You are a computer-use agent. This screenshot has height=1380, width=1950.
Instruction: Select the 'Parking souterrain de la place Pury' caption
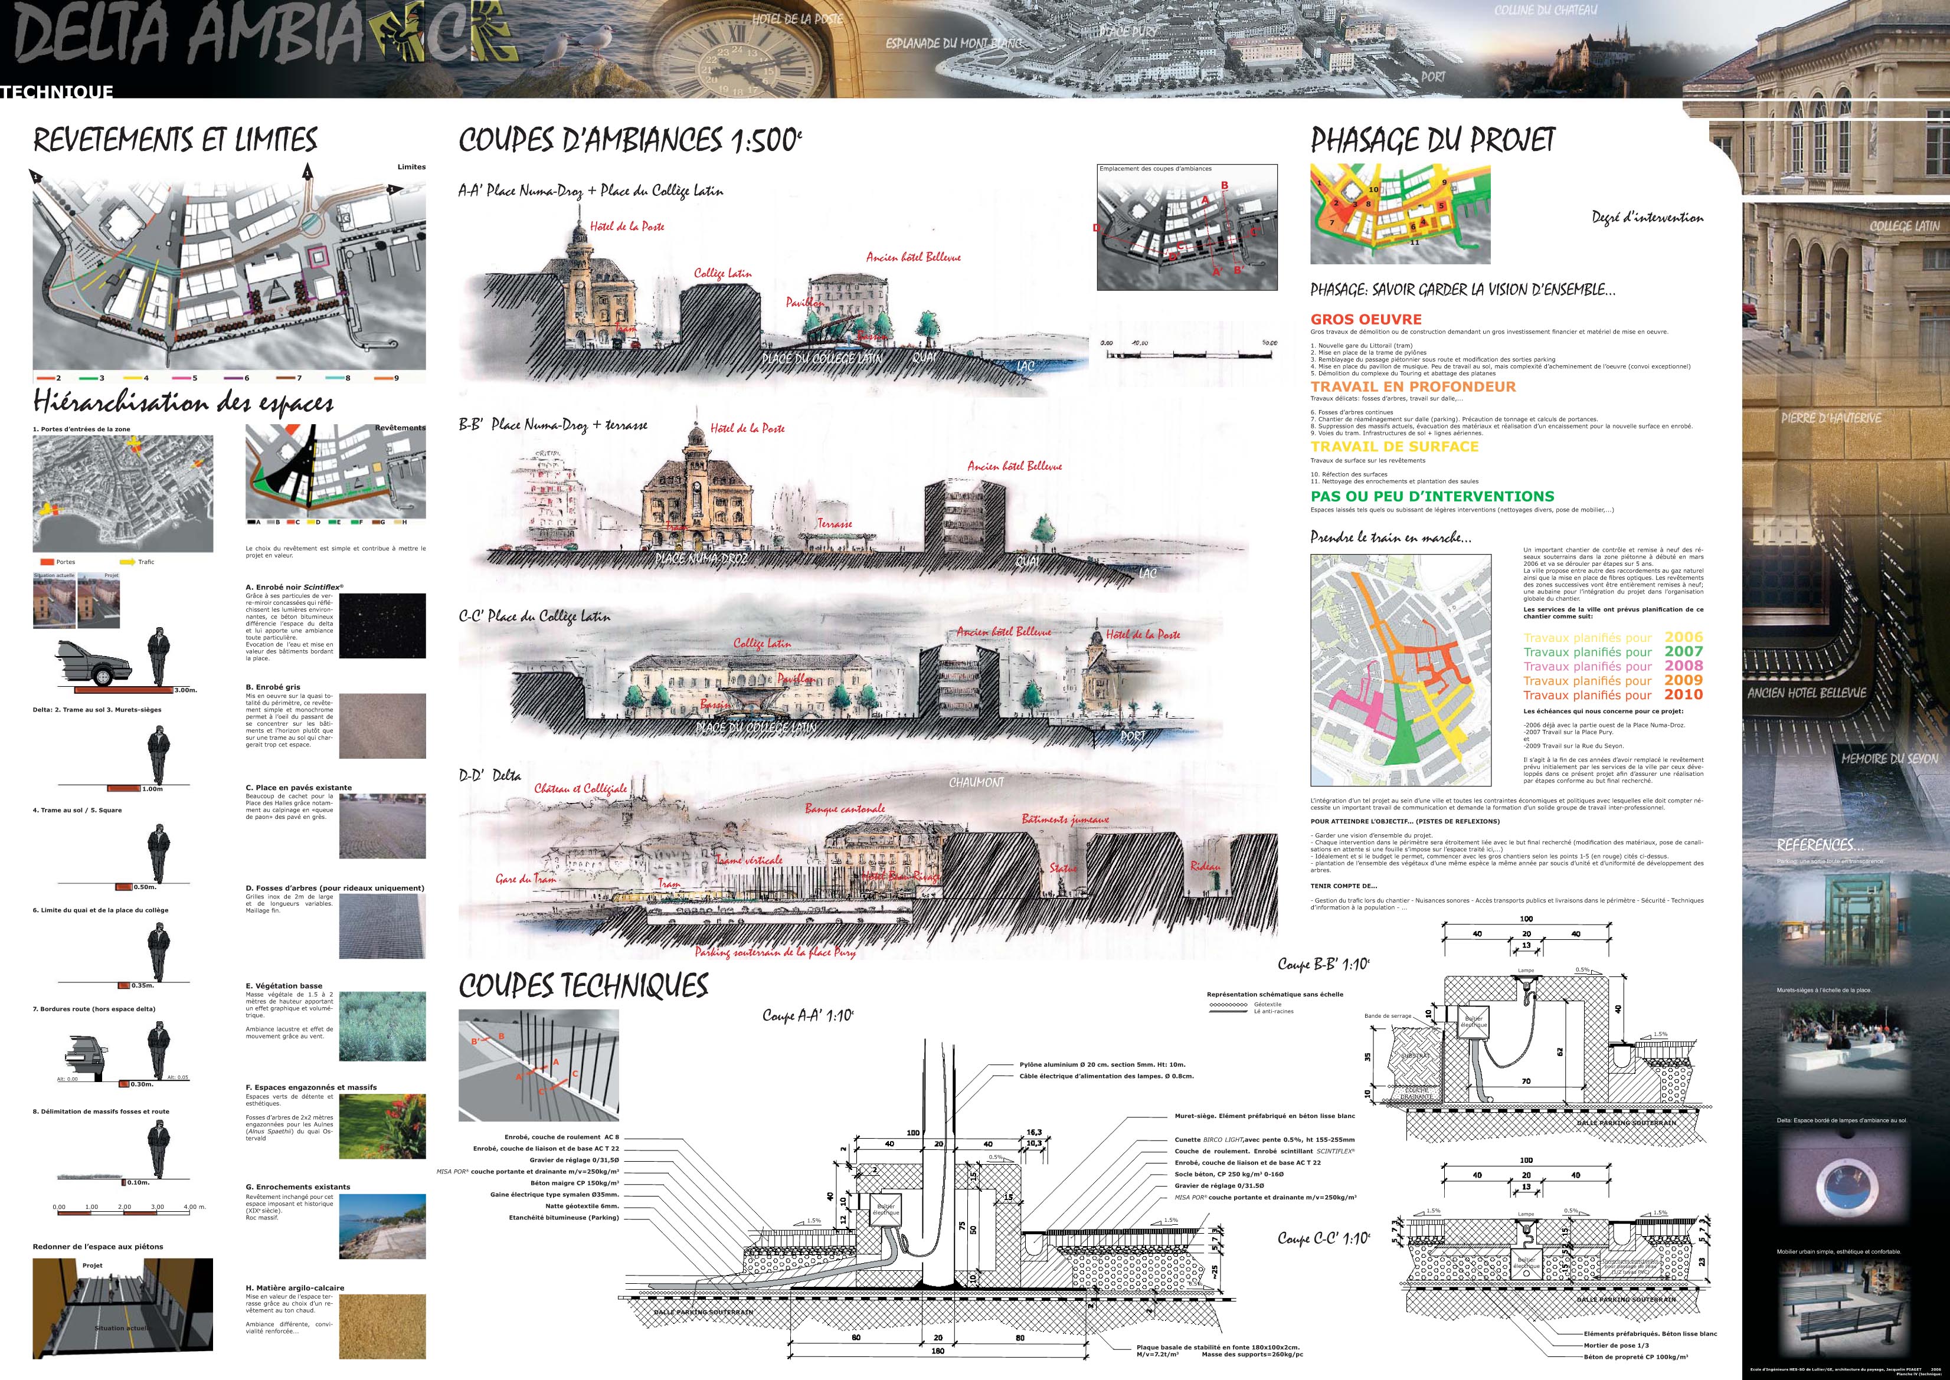(x=776, y=953)
